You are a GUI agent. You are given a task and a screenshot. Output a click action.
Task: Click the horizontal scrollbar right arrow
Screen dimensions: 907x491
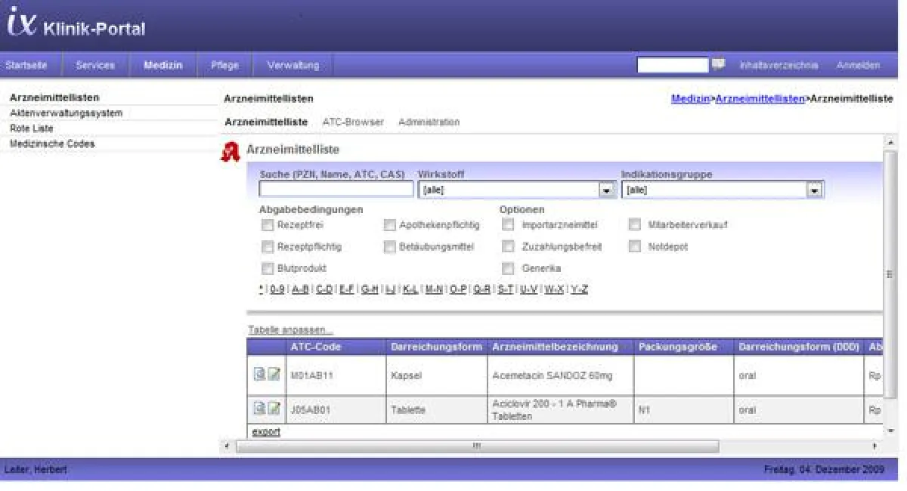(875, 446)
